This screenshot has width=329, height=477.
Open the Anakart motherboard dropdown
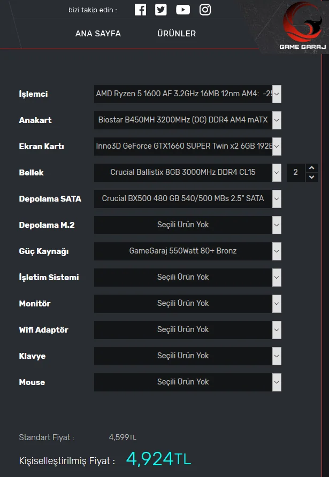coord(188,120)
